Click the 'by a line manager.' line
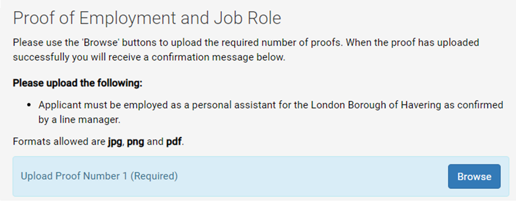516x208 pixels. click(79, 120)
